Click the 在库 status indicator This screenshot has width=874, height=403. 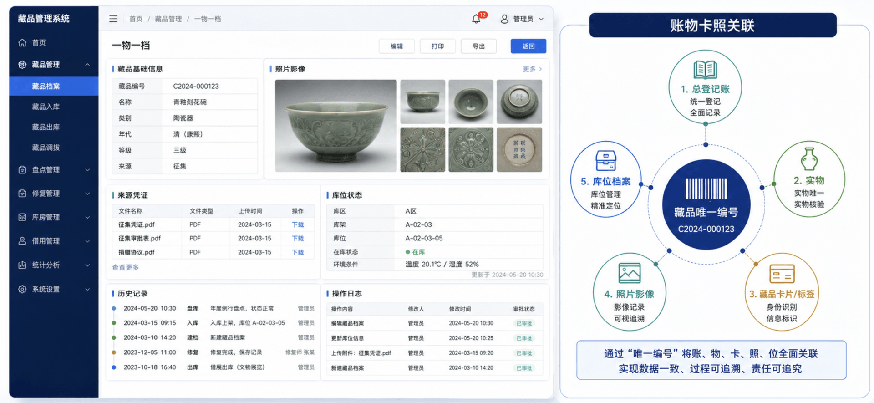[x=415, y=252]
